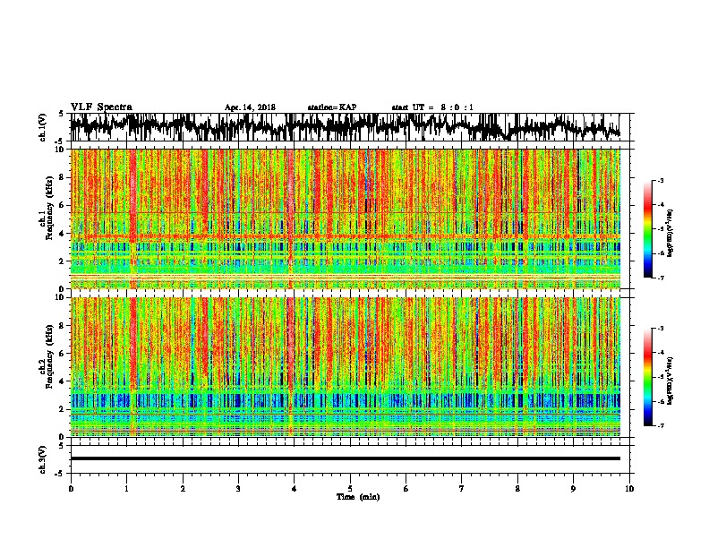Click the ch.2 color bar log(PSD) label
Viewport: 709px width, 548px height.
coord(670,381)
